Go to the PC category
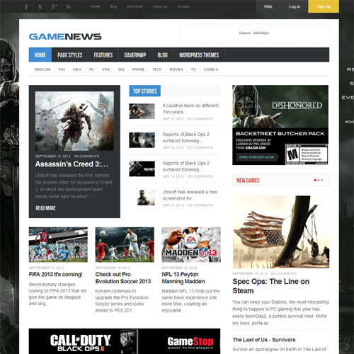Screen dimensions: 354x354 coord(91,69)
